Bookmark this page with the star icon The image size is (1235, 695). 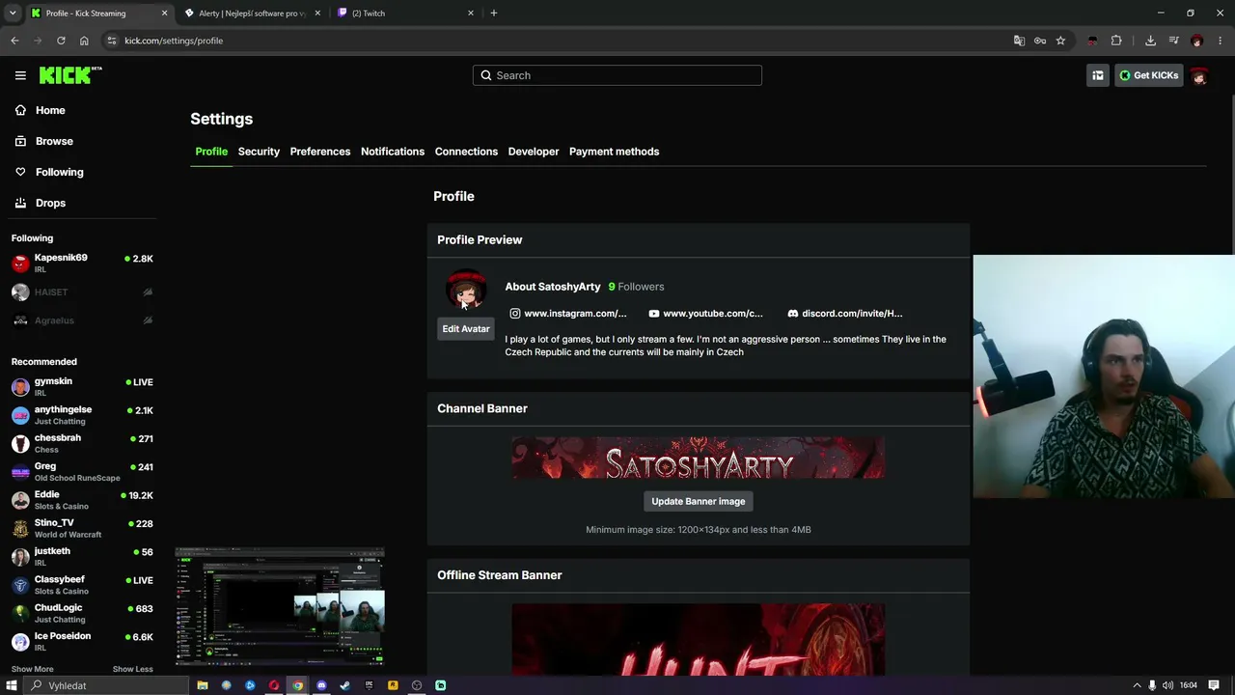[x=1060, y=41]
